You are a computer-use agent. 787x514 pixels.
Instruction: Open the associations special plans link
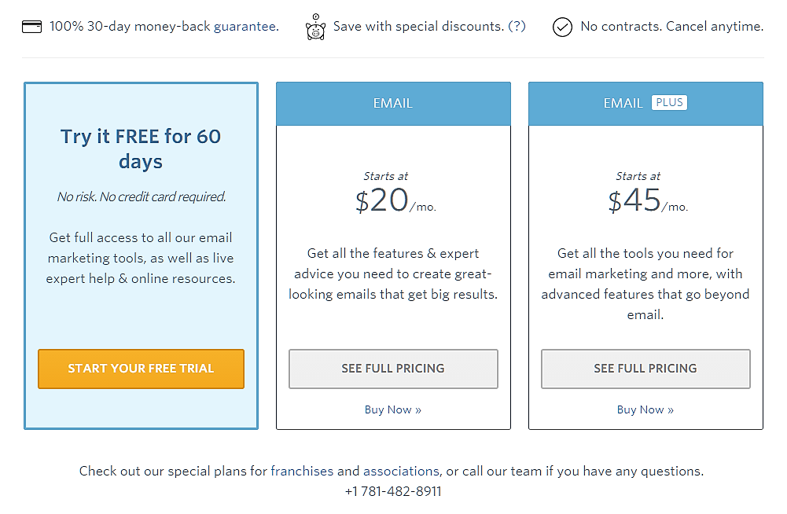(x=401, y=472)
